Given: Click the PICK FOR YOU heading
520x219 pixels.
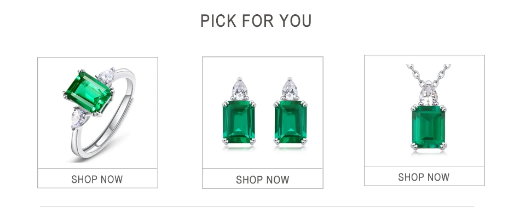Looking at the screenshot, I should (256, 21).
